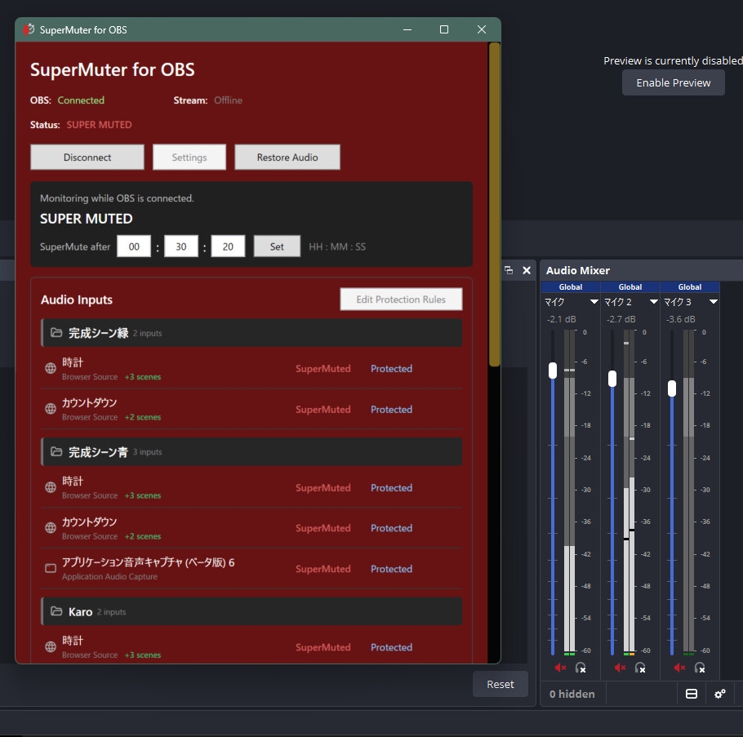Click the '-2.1 dB' level value
The height and width of the screenshot is (737, 743).
click(562, 319)
